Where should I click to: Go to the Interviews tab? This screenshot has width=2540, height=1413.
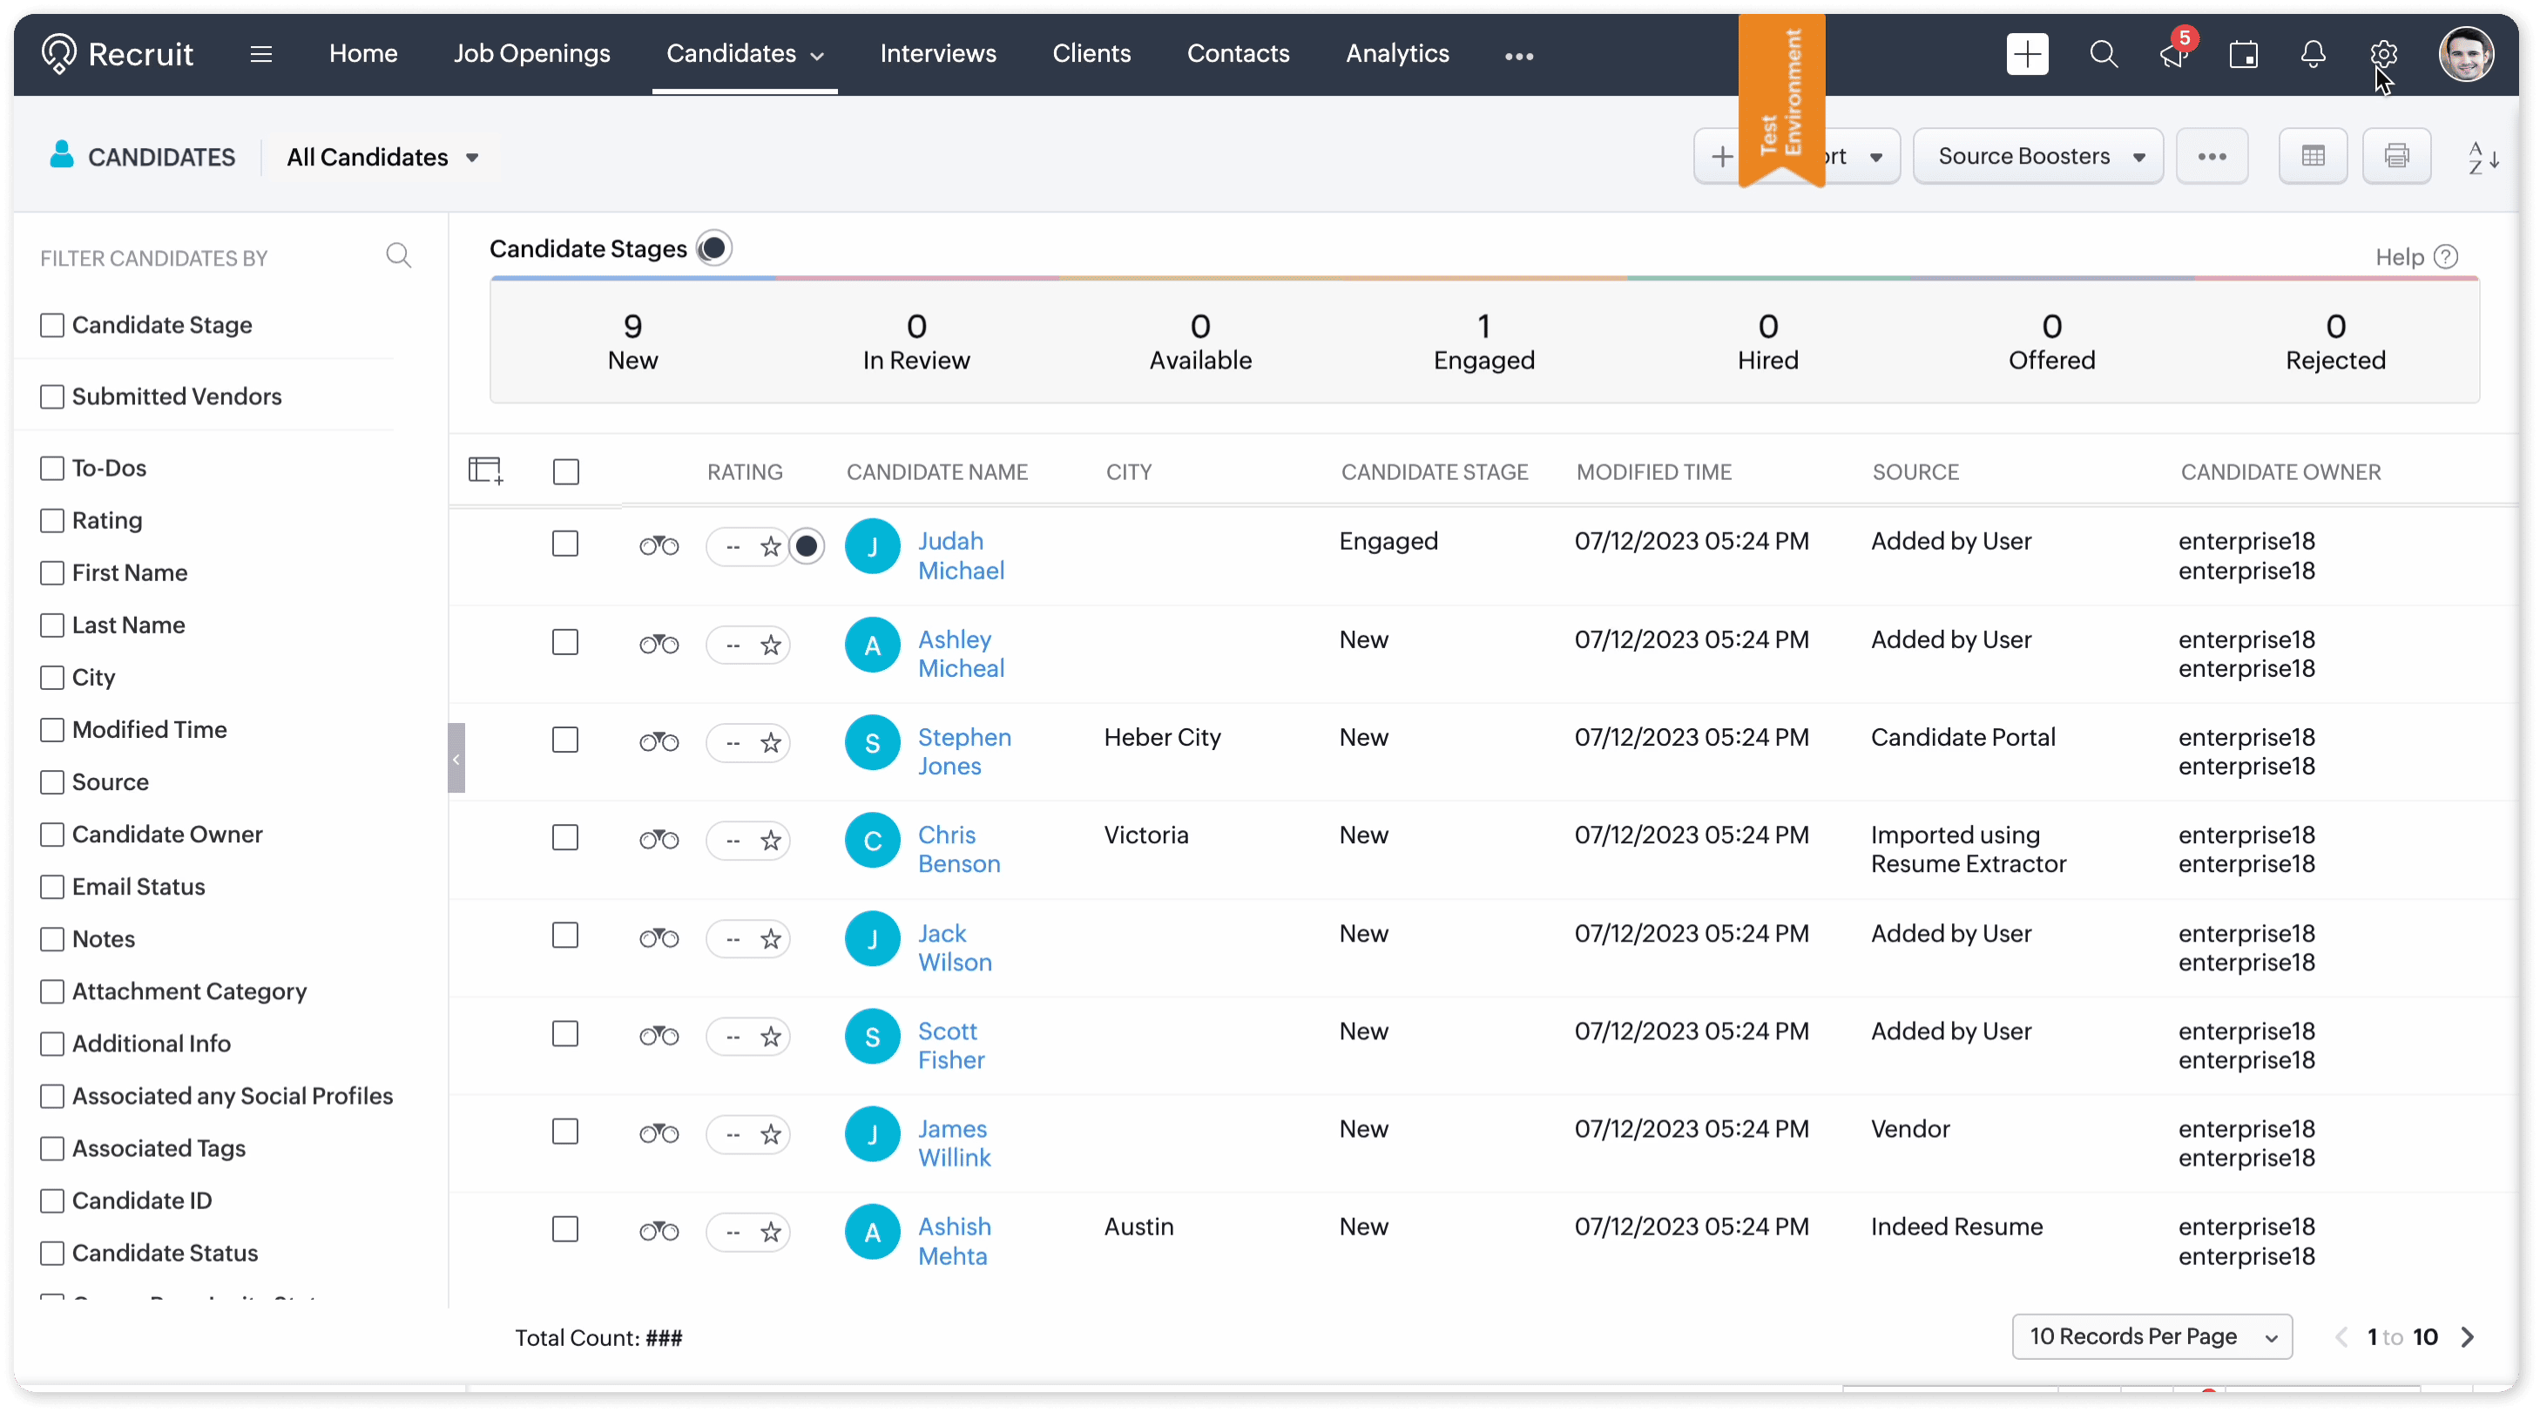pyautogui.click(x=938, y=53)
